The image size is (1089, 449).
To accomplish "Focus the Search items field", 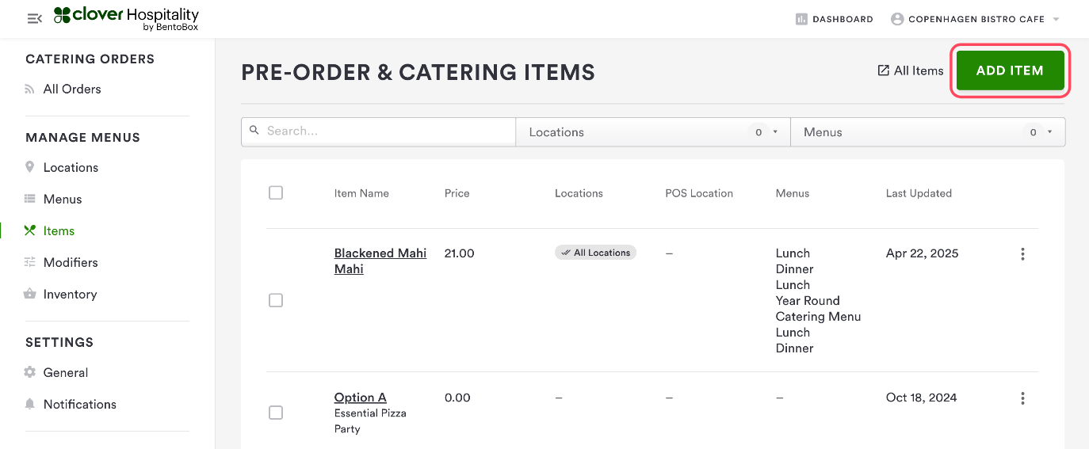I will click(x=388, y=131).
